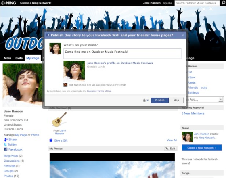Image resolution: width=226 pixels, height=178 pixels.
Task: Click About section avatar thumbnail
Action: 187,137
